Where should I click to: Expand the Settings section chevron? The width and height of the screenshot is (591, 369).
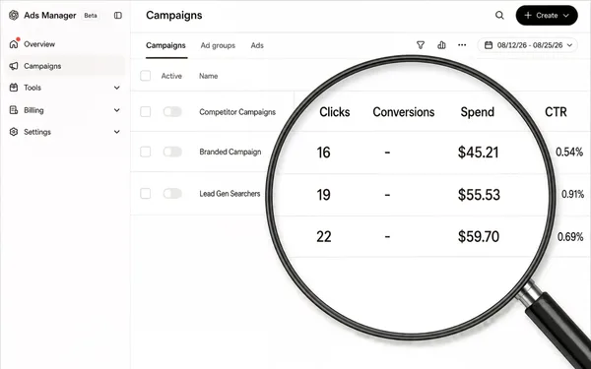[x=117, y=132]
